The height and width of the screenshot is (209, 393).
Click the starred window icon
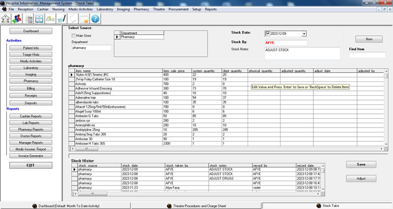click(84, 19)
